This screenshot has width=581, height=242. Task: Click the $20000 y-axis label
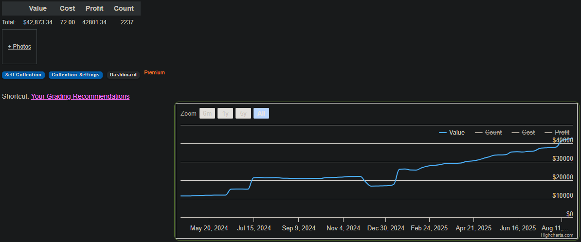coord(563,177)
